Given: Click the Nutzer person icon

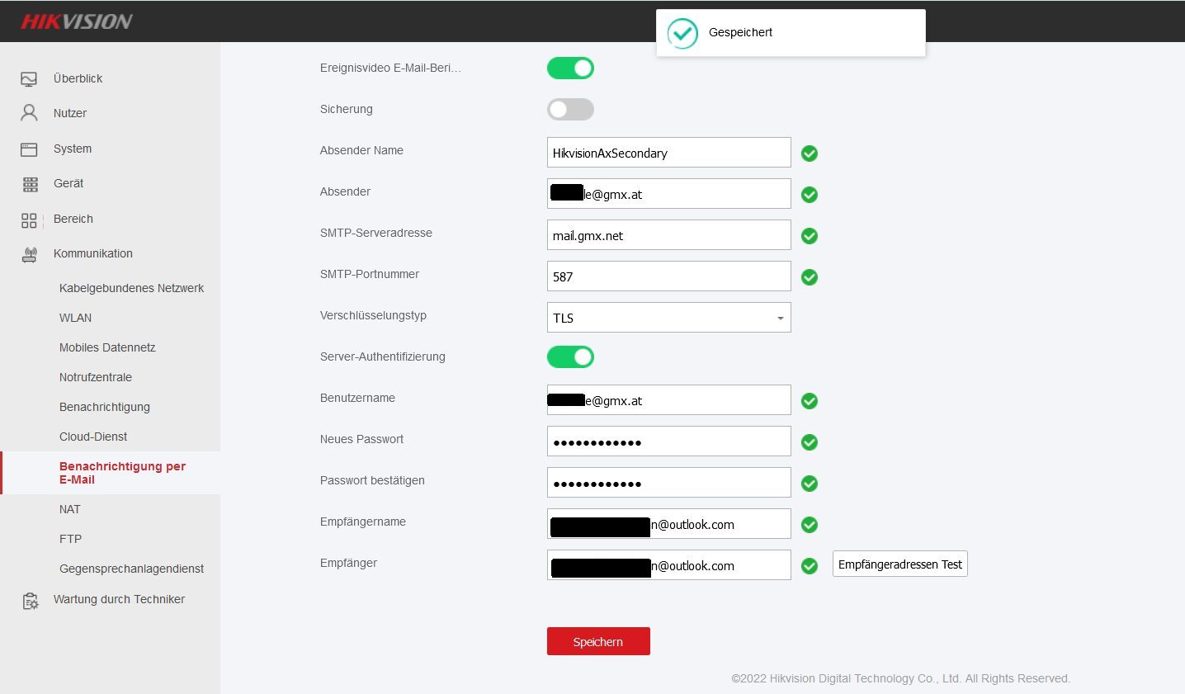Looking at the screenshot, I should click(x=29, y=113).
